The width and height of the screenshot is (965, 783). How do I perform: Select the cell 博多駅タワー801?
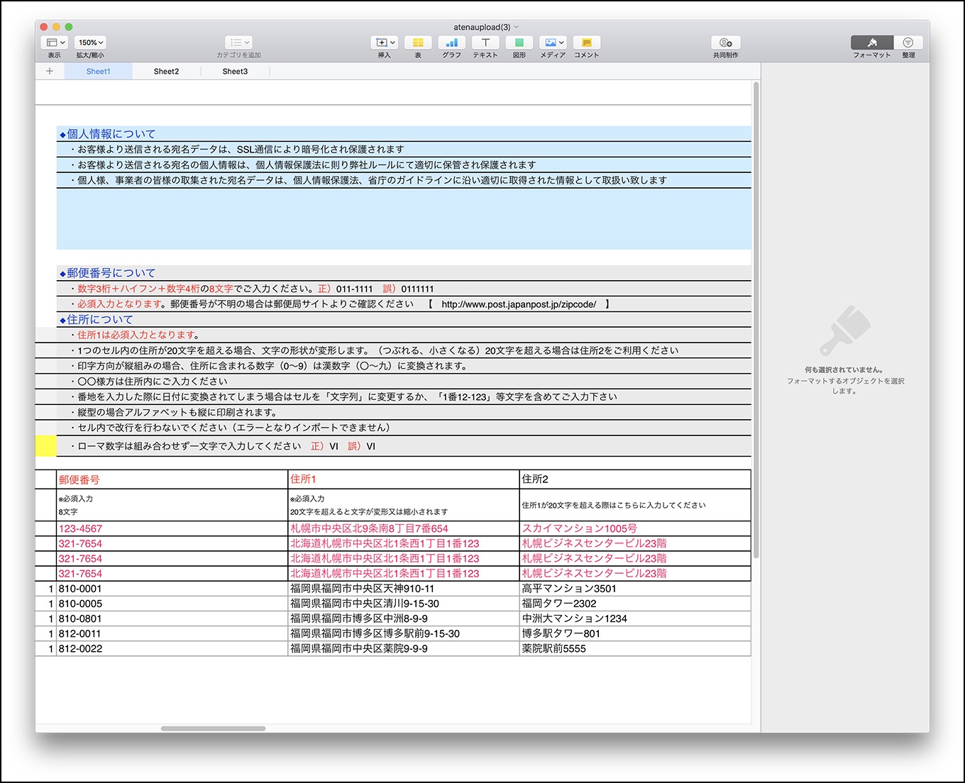pos(635,633)
